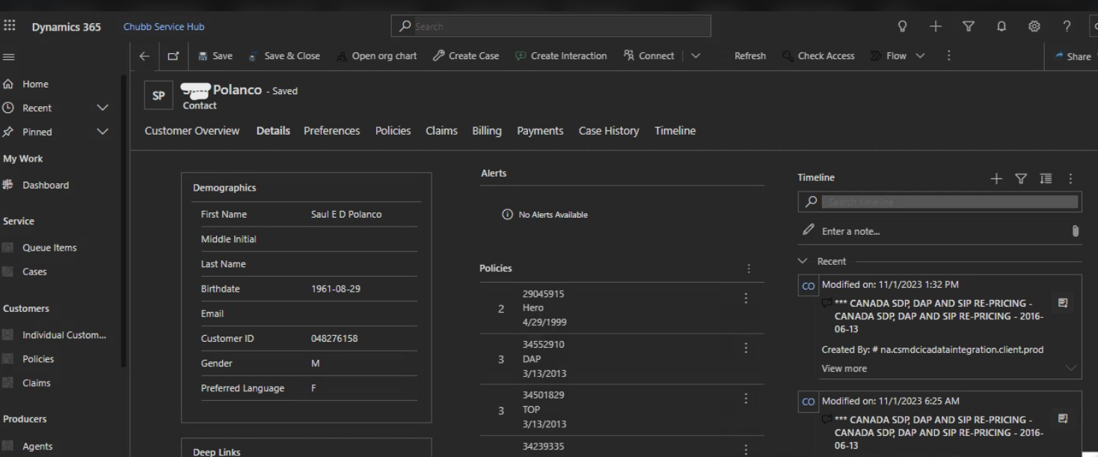
Task: Open the settings gear in top bar
Action: click(1034, 26)
